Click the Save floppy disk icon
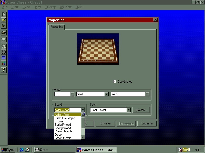The width and height of the screenshot is (205, 153). point(4,26)
